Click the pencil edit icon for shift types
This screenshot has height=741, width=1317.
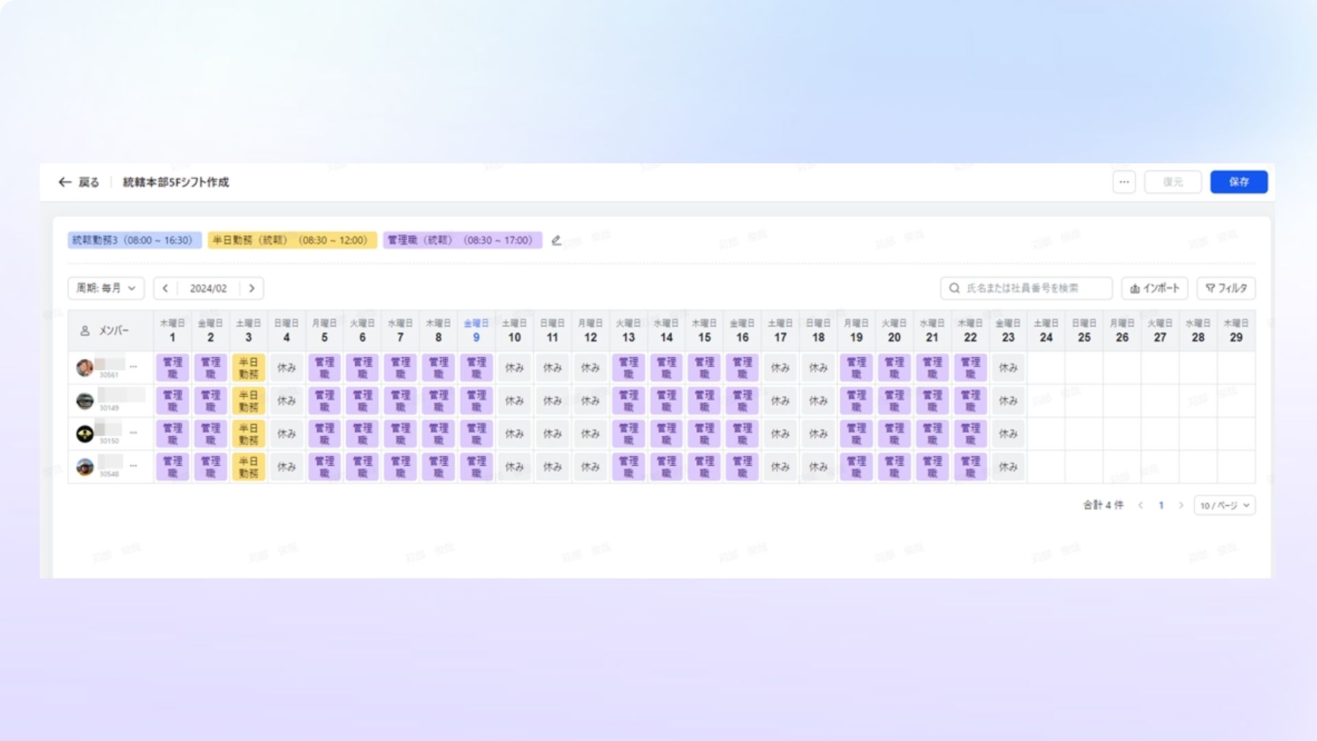point(556,240)
